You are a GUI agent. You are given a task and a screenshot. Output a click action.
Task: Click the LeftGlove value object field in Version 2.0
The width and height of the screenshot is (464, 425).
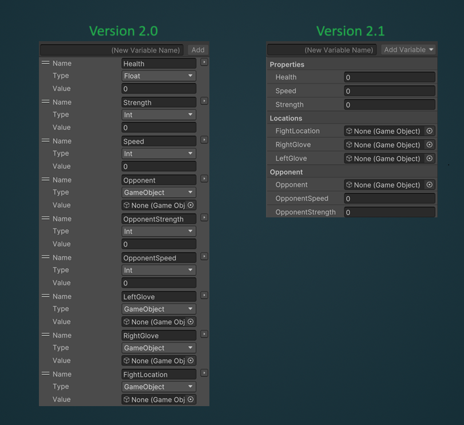pyautogui.click(x=159, y=322)
